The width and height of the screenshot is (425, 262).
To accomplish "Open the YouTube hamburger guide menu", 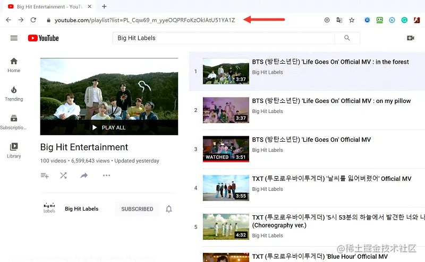I will (14, 38).
